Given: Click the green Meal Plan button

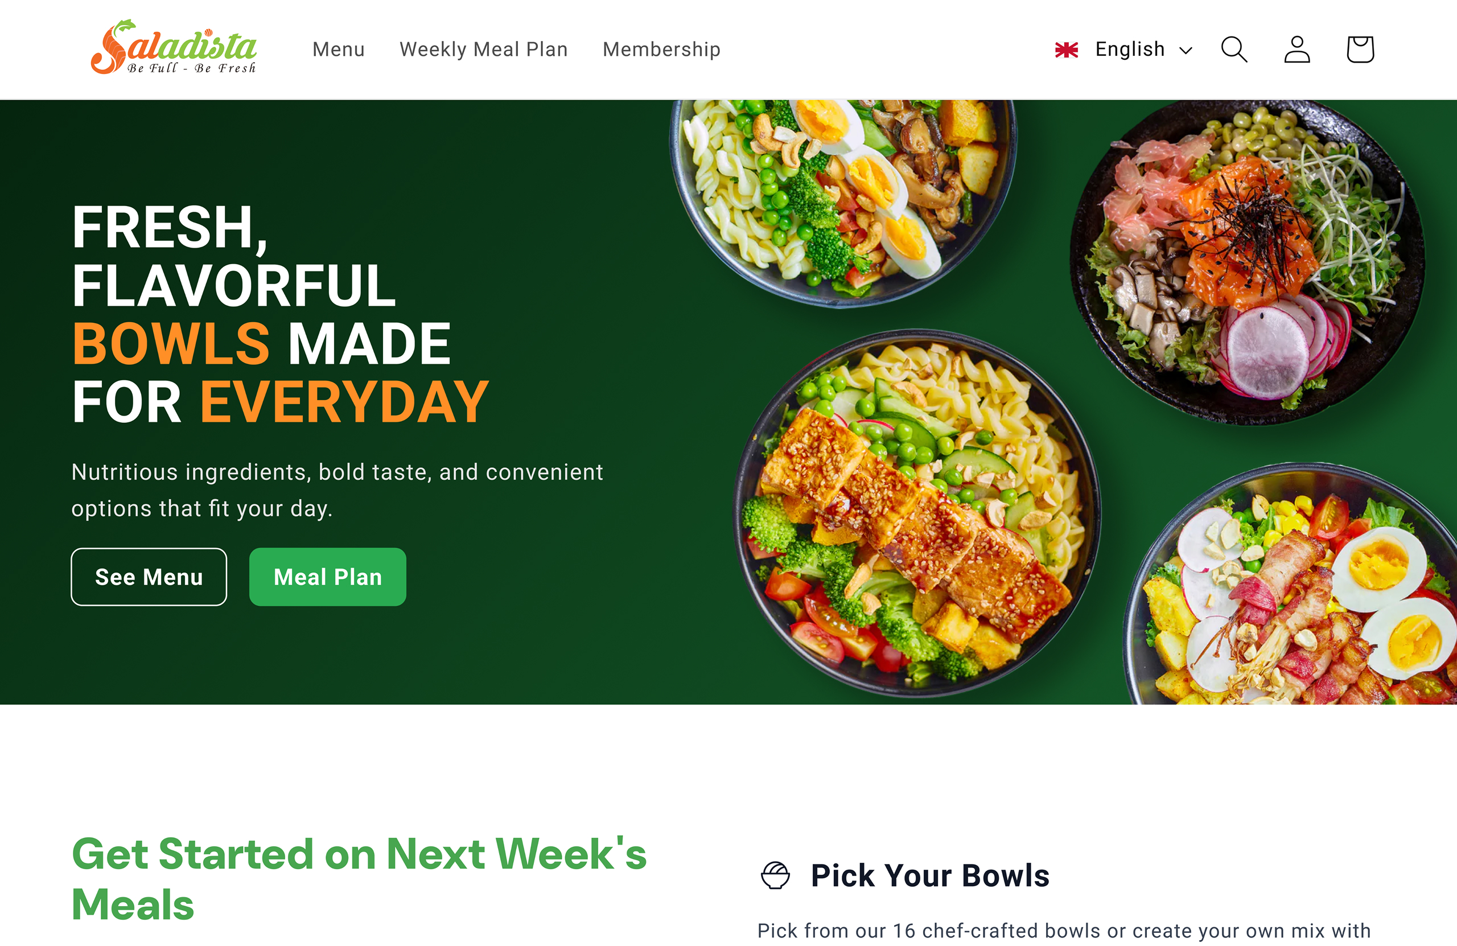Looking at the screenshot, I should [x=327, y=577].
